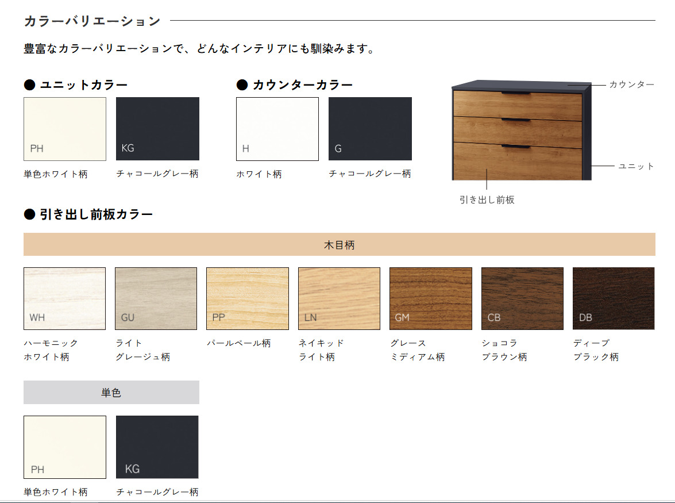Select the G charcoal gray counter swatch

coord(370,129)
